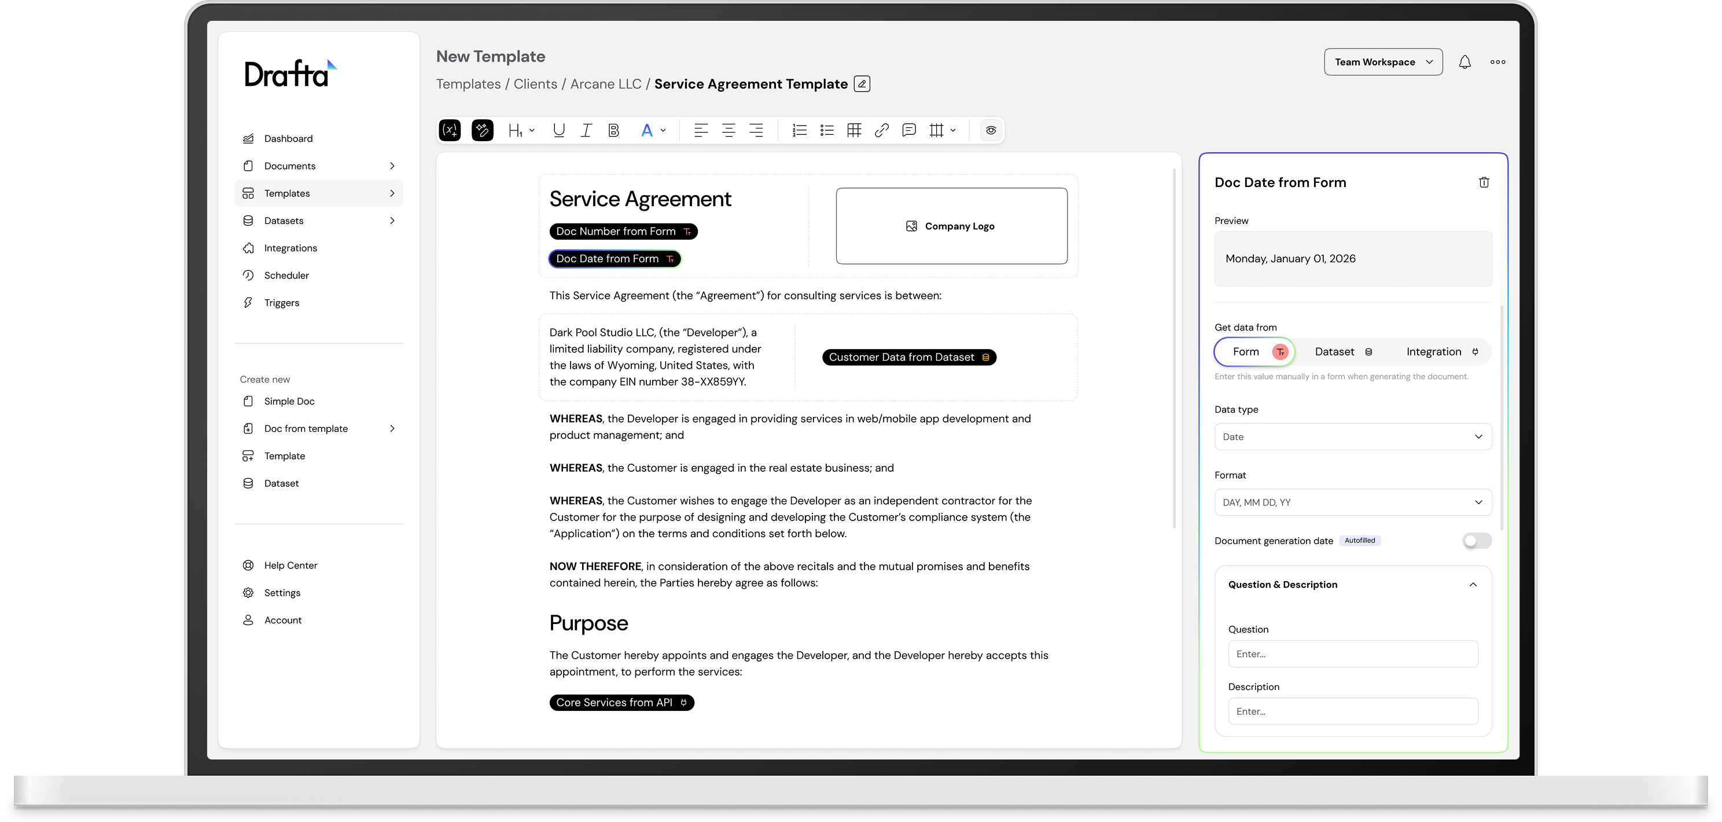Add a hyperlink
The height and width of the screenshot is (822, 1722).
click(882, 130)
